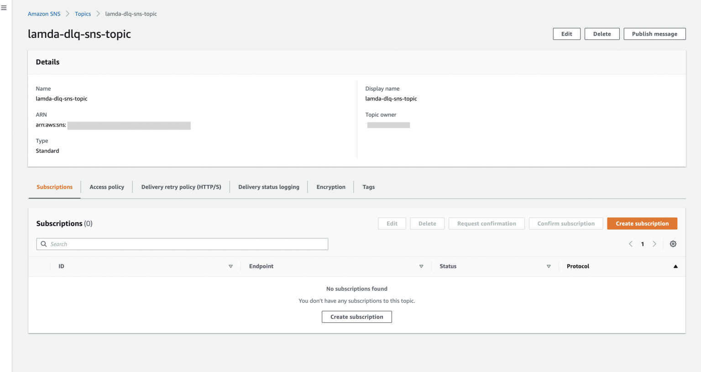Click the previous page chevron

click(630, 244)
